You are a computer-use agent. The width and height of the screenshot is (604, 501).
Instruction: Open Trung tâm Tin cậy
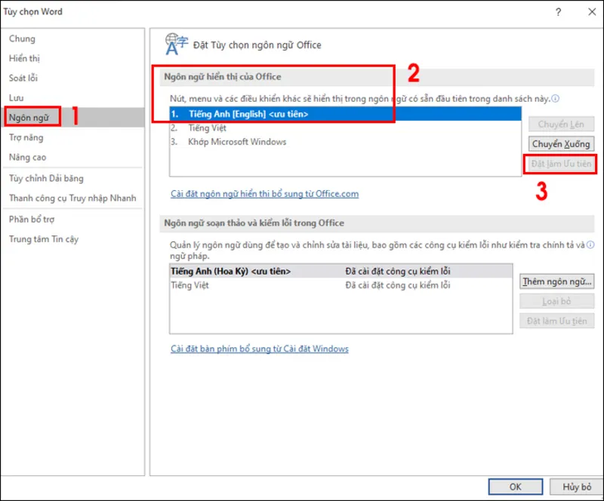[44, 239]
